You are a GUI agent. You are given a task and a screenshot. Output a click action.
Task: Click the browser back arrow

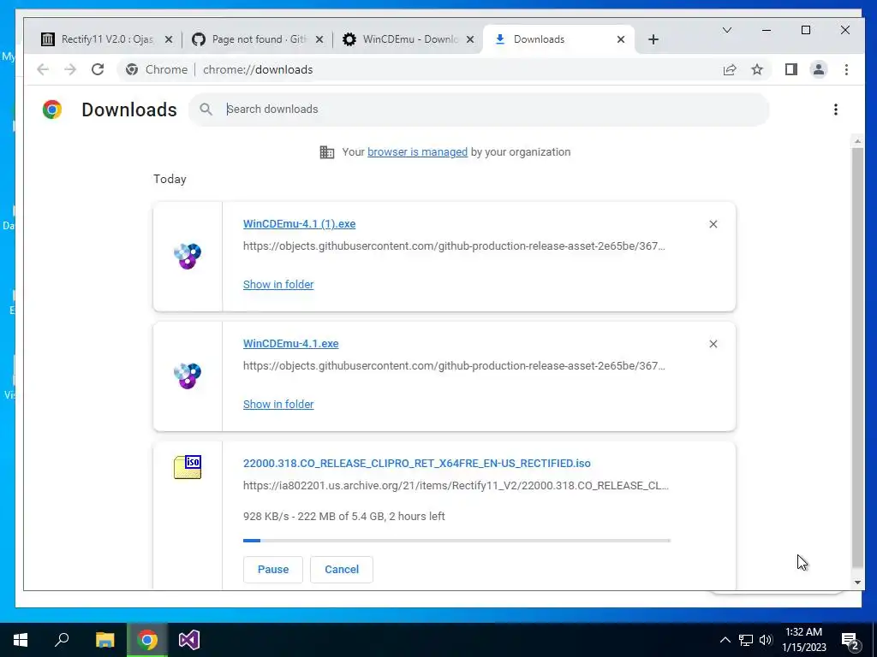pos(43,69)
